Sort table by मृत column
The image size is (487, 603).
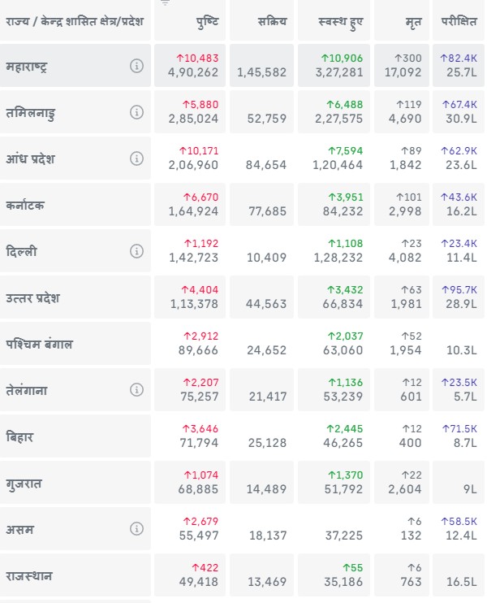[413, 21]
